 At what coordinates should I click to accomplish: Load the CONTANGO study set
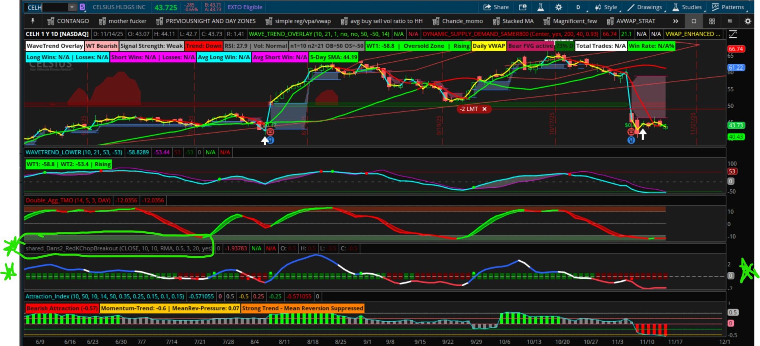(68, 21)
